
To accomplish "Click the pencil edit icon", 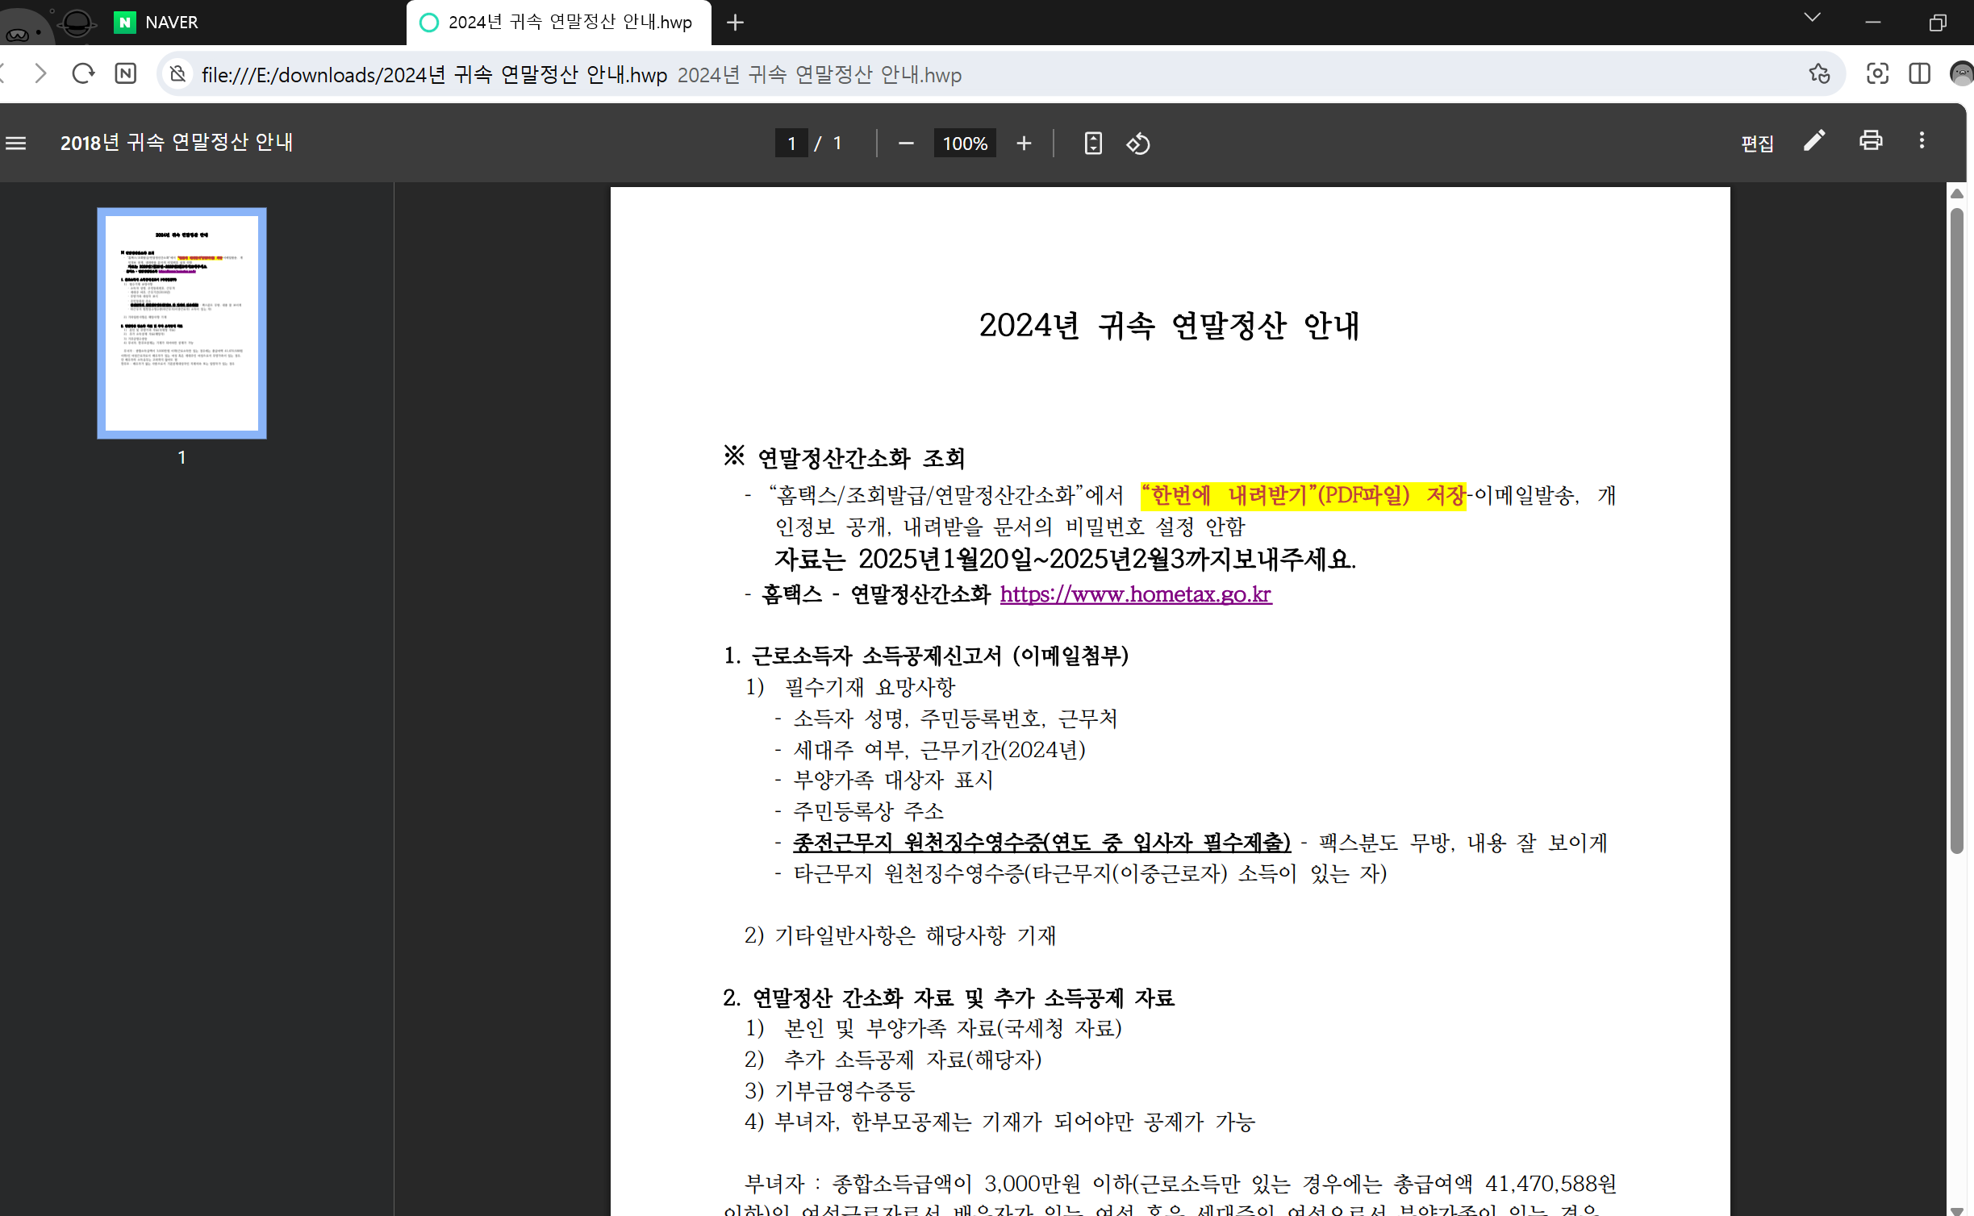I will click(1813, 141).
